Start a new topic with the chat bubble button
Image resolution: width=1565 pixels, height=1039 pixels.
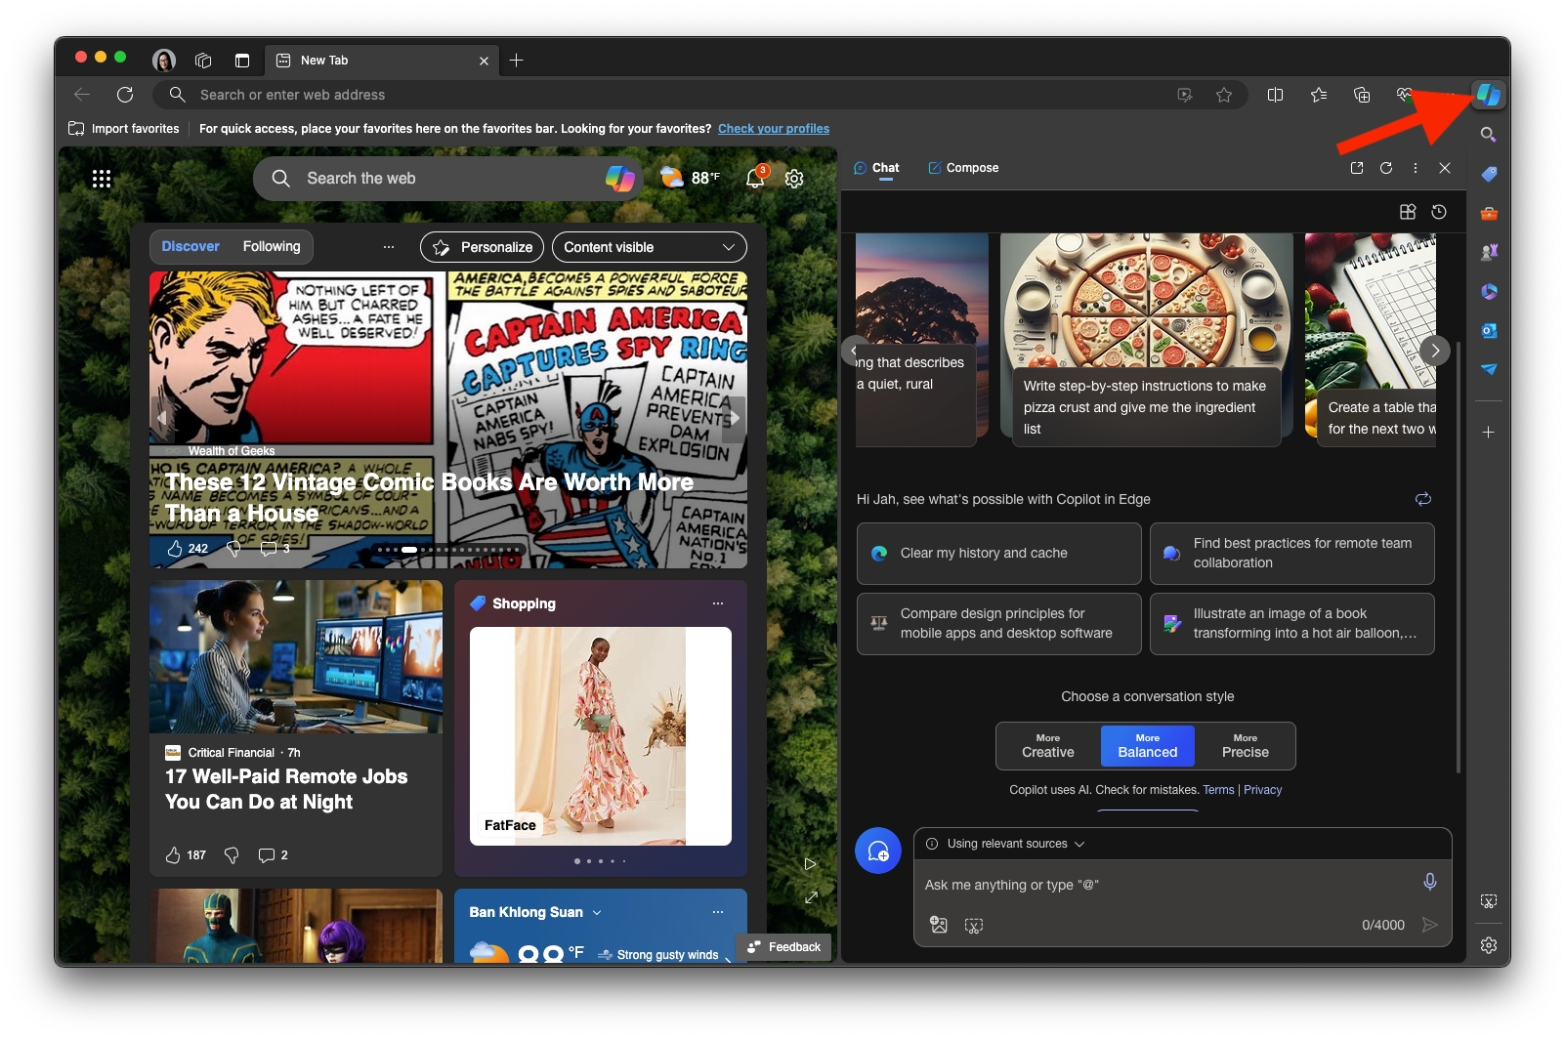click(877, 851)
